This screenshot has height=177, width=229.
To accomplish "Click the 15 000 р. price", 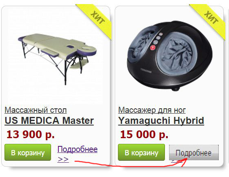I will click(x=144, y=134).
